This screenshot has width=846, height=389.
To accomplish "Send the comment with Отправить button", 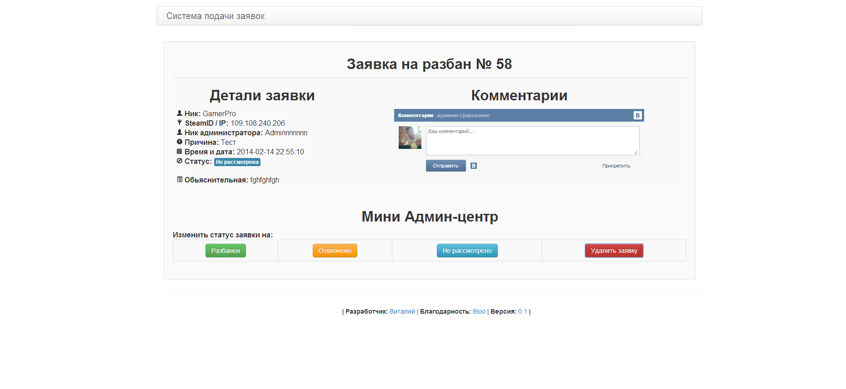I will click(446, 166).
